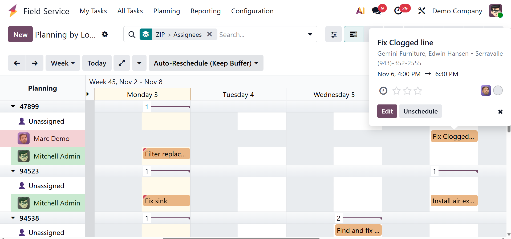The width and height of the screenshot is (511, 239).
Task: Click the Fix sink task pill
Action: [166, 201]
